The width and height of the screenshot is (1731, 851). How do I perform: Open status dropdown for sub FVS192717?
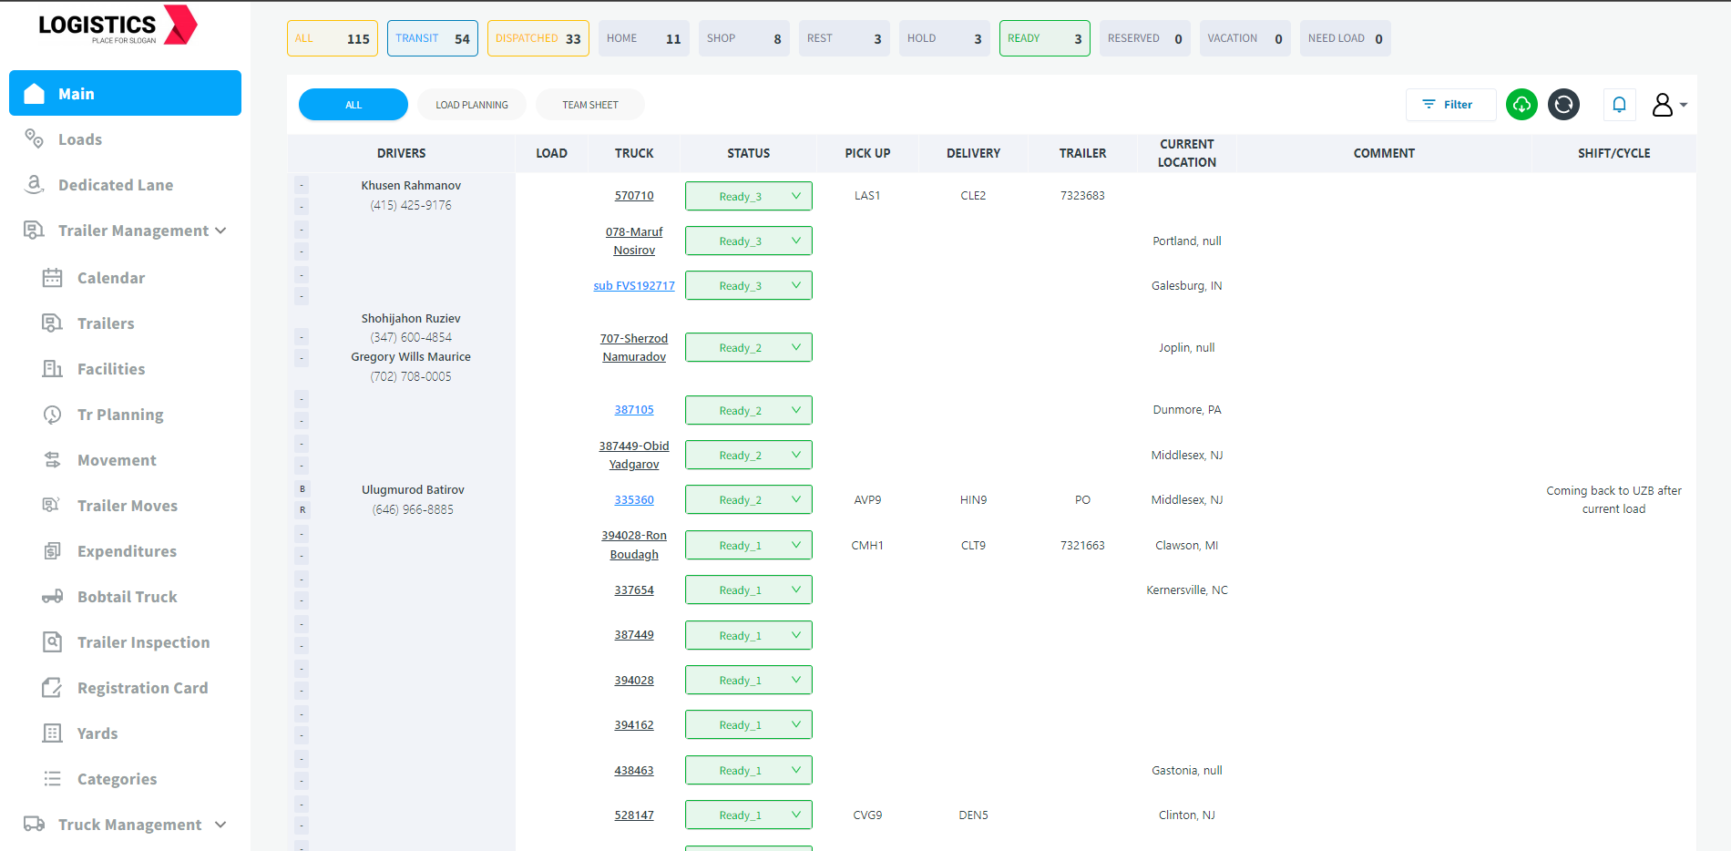(748, 285)
